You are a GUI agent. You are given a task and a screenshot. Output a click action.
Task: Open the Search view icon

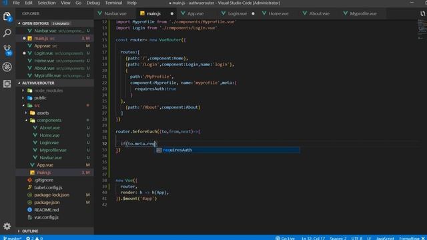tap(7, 33)
